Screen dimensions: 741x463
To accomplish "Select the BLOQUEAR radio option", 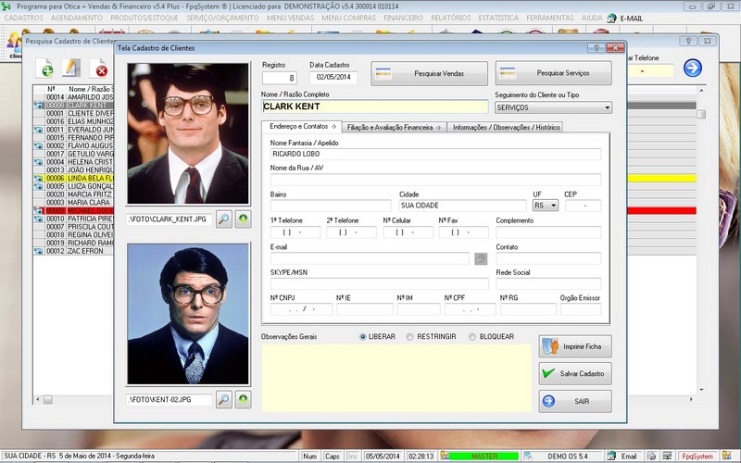I will coord(472,337).
